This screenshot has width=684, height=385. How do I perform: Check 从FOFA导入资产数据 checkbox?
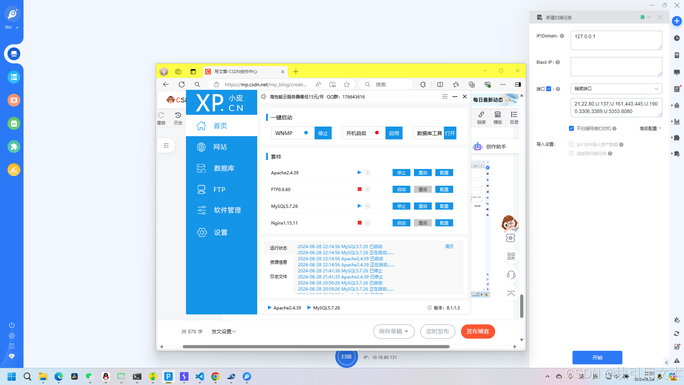[571, 144]
